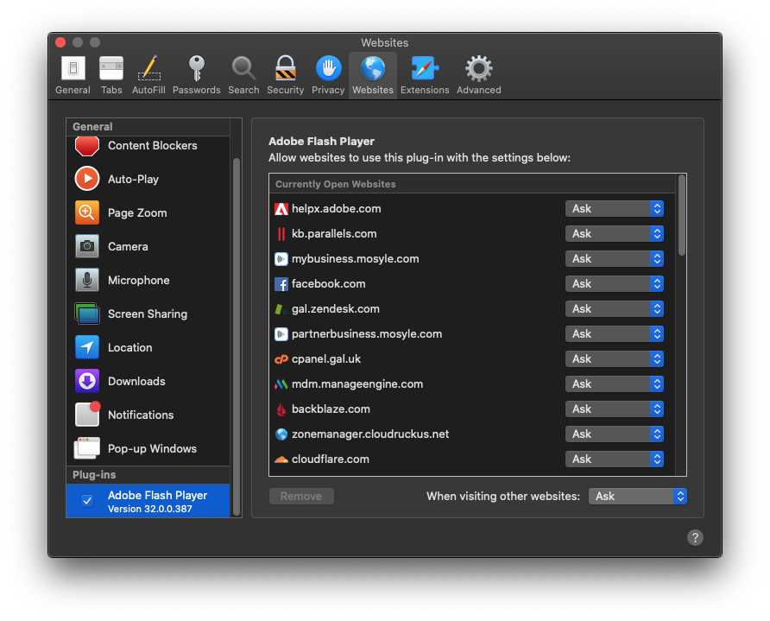Click the backblaze.com flame favicon
770x621 pixels.
(x=281, y=409)
